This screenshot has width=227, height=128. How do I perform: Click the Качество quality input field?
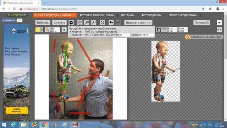point(124,35)
